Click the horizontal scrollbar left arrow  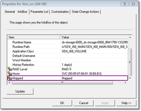click(x=10, y=82)
